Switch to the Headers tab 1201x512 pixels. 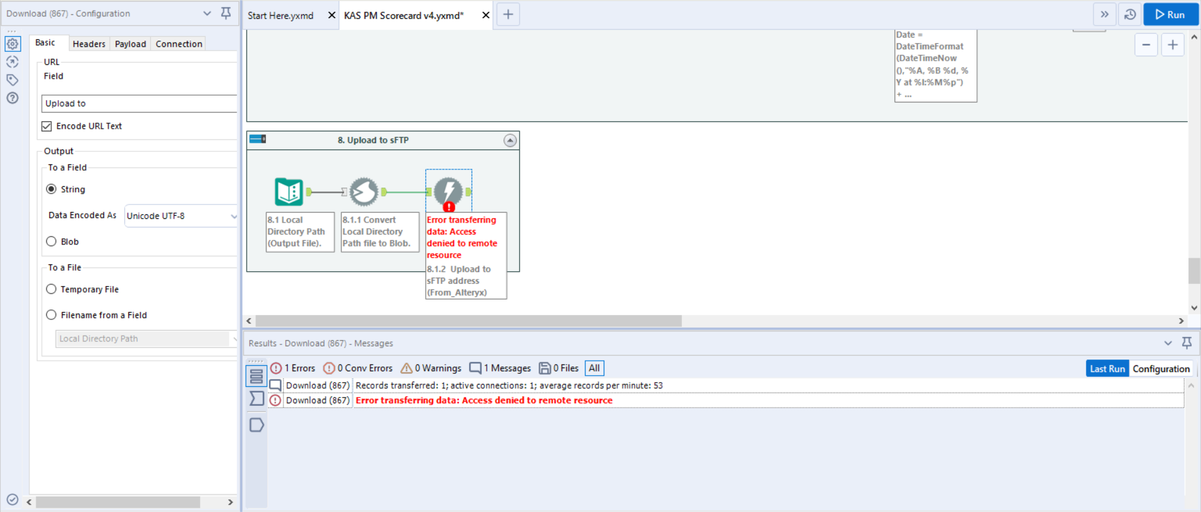click(x=89, y=44)
